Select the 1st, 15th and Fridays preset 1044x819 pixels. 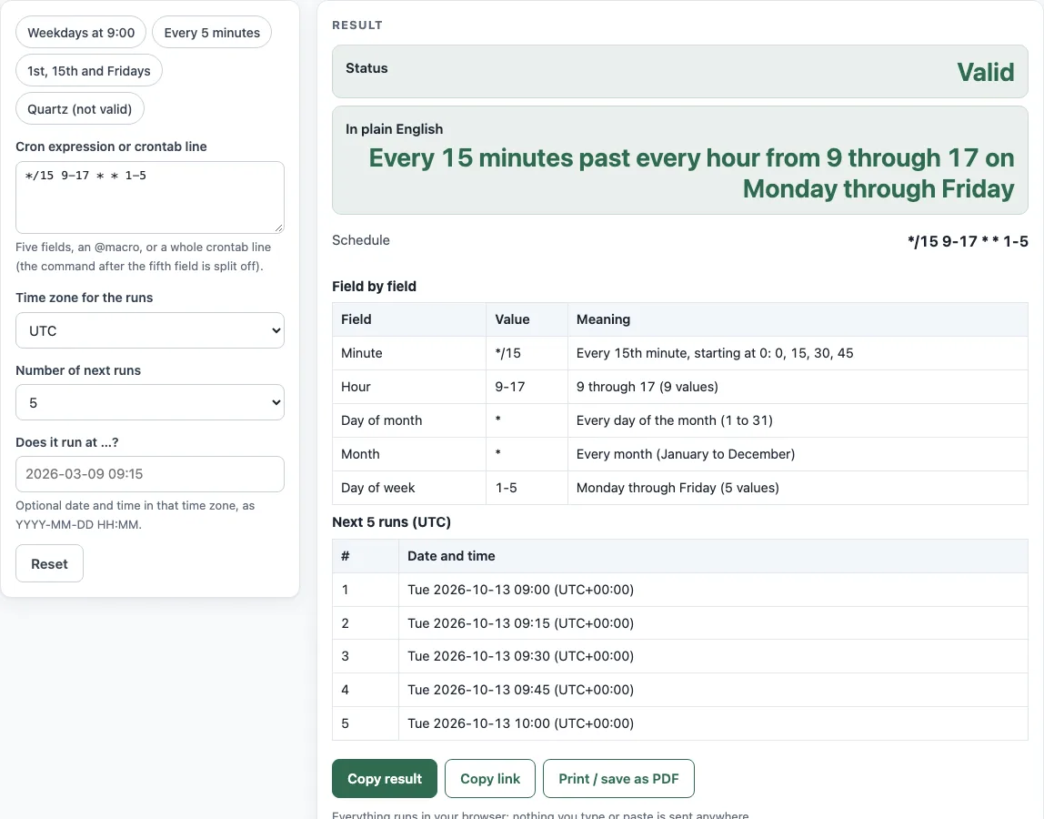(88, 71)
